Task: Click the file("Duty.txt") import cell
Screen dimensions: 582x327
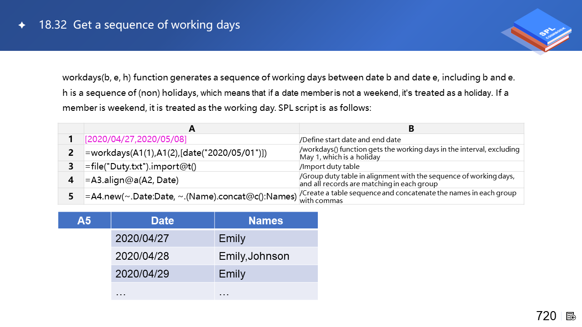Action: coord(140,166)
